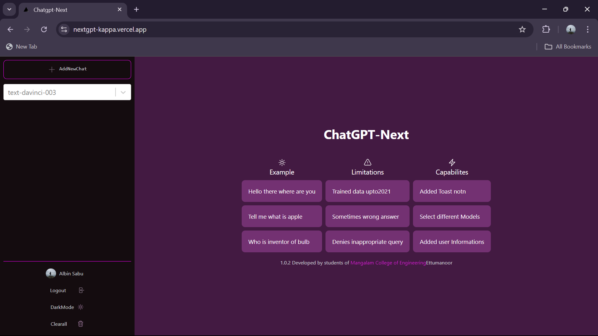Click the 'Ettumanoor' footer text
This screenshot has width=598, height=336.
click(x=439, y=263)
